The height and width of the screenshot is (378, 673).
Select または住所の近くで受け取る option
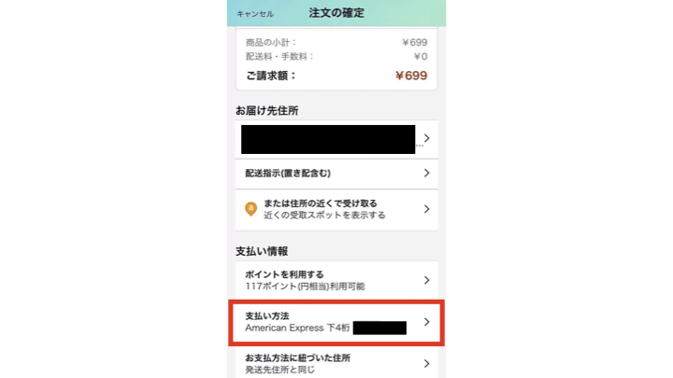[x=336, y=210]
